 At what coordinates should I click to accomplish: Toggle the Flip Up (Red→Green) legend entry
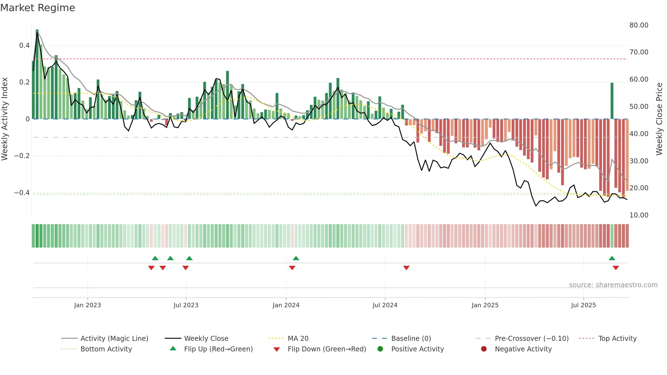click(211, 349)
